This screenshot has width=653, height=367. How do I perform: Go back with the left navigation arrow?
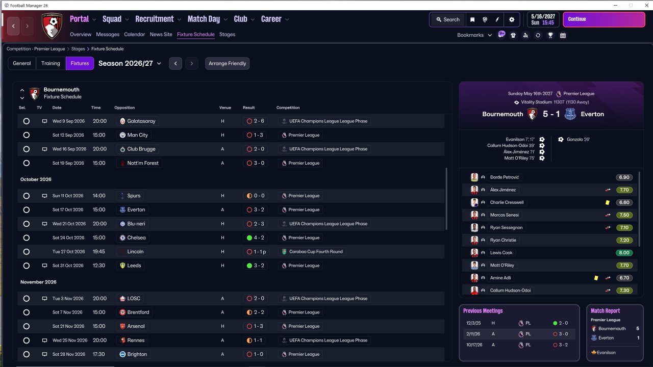[14, 25]
